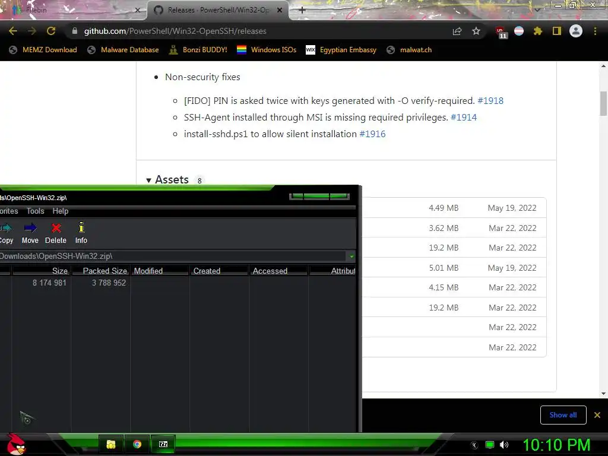
Task: Click the striped flag extension icon
Action: coord(519,31)
